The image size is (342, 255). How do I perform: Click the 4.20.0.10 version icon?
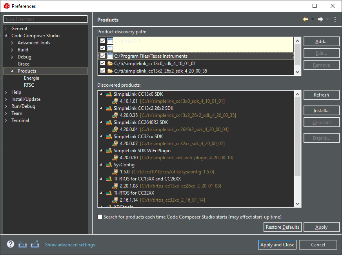tap(115, 157)
